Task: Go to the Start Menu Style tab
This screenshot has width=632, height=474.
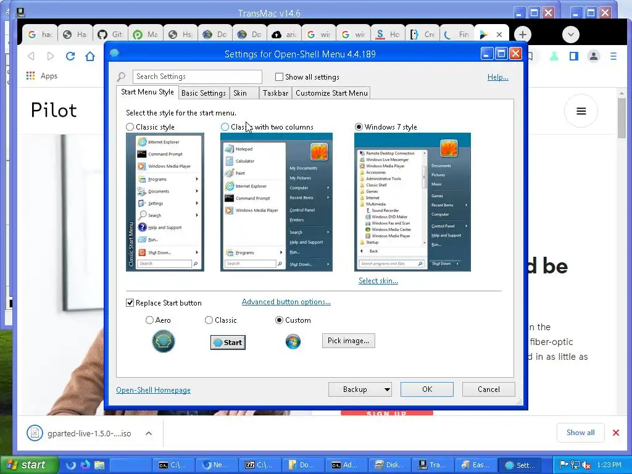Action: click(148, 92)
